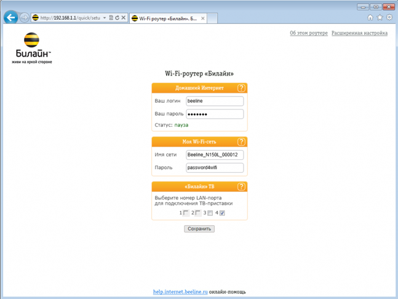Maximize the browser window

tap(376, 7)
